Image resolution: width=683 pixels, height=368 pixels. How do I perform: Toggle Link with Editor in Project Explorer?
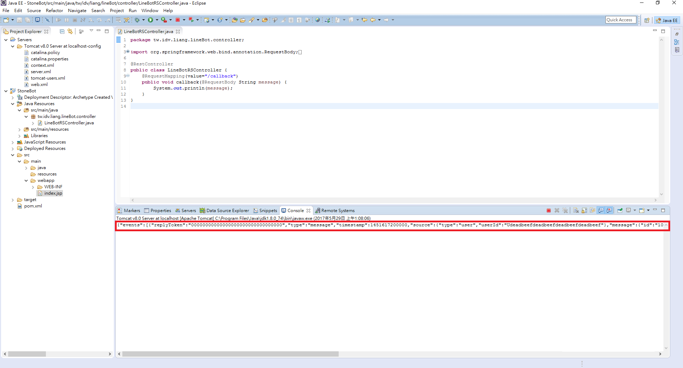[x=70, y=31]
